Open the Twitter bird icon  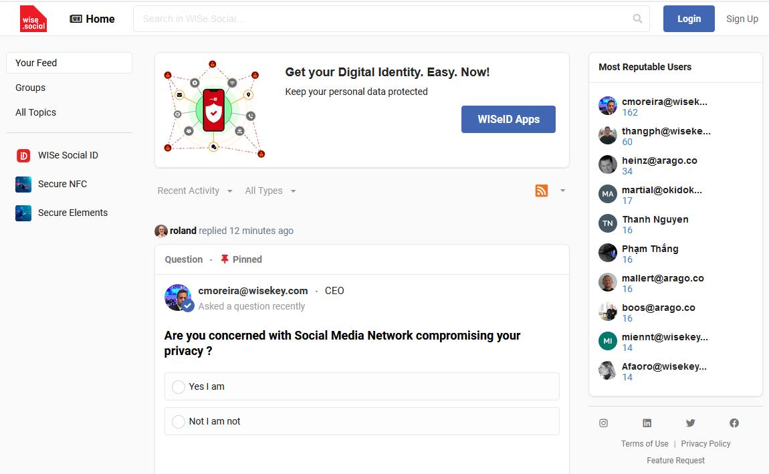[691, 423]
